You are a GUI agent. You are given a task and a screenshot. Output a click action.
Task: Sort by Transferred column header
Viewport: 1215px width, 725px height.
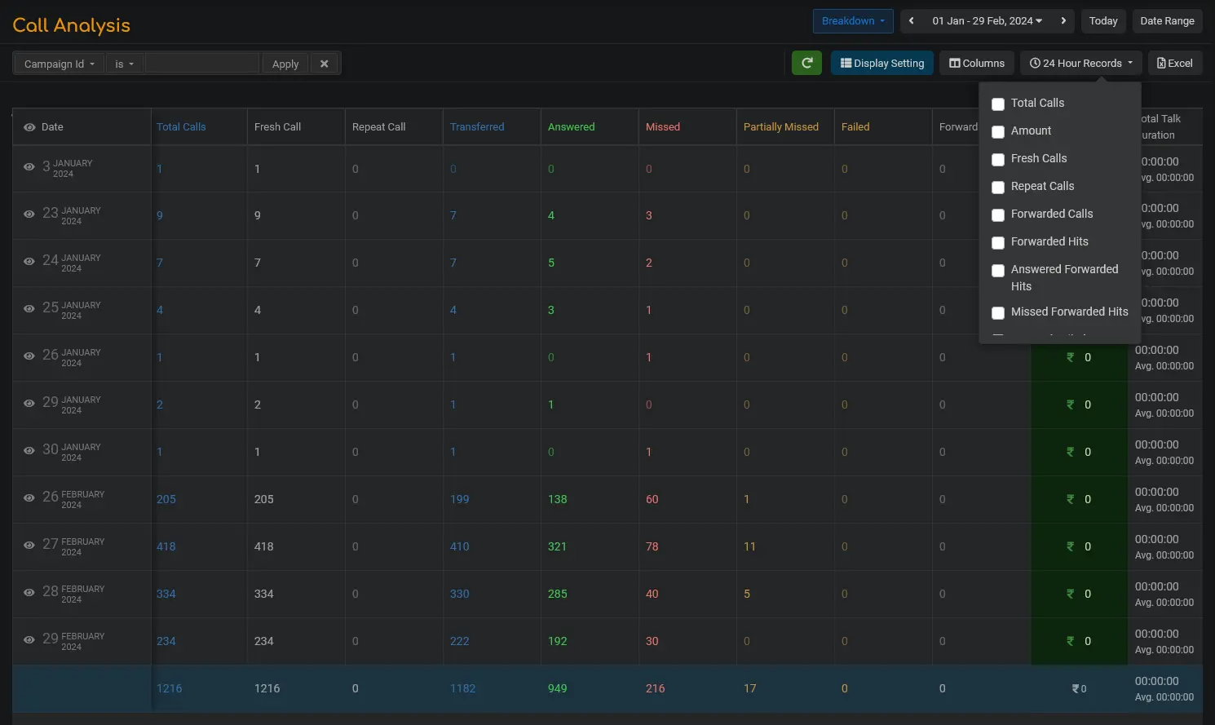(x=477, y=127)
